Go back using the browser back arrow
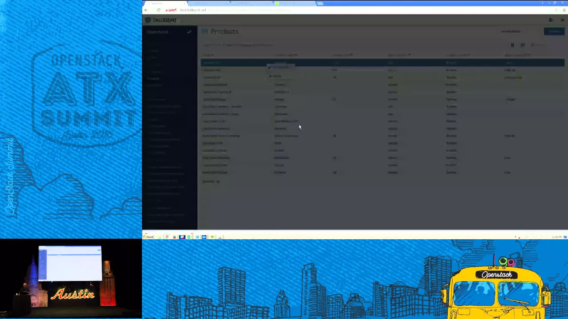Viewport: 568px width, 319px height. [146, 10]
